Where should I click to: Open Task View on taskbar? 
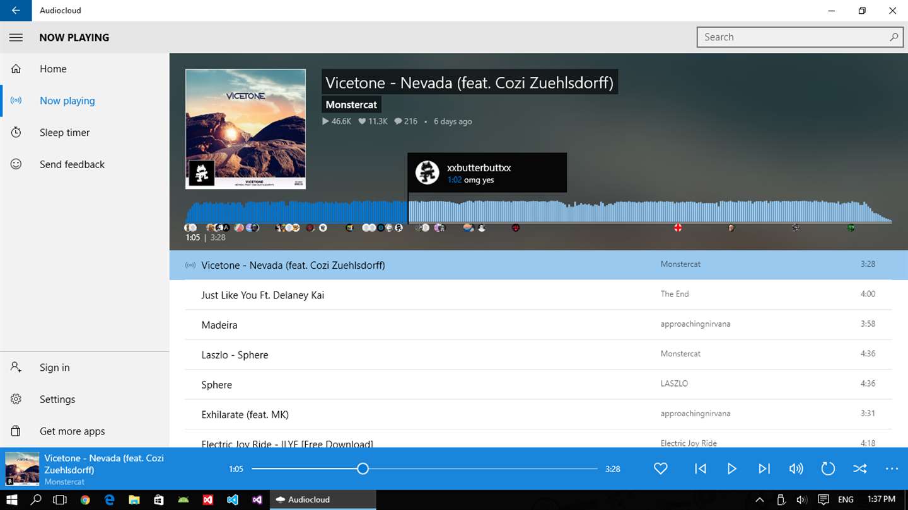(x=60, y=500)
